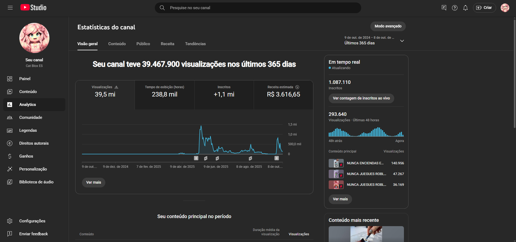Image resolution: width=516 pixels, height=242 pixels.
Task: Switch to the Visão geral tab
Action: point(87,44)
